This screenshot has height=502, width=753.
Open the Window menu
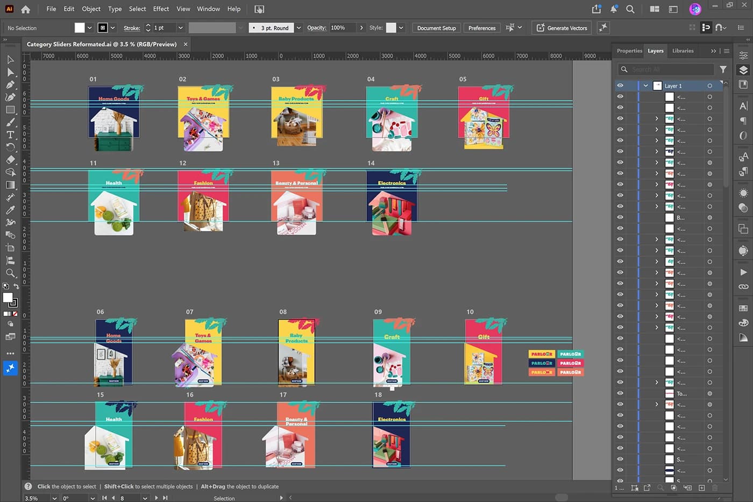point(208,9)
